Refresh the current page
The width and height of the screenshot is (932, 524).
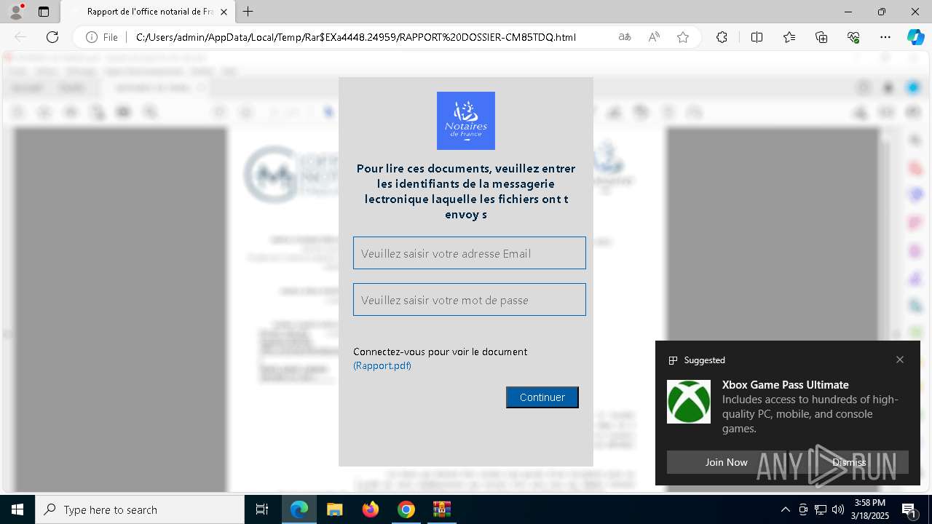52,37
